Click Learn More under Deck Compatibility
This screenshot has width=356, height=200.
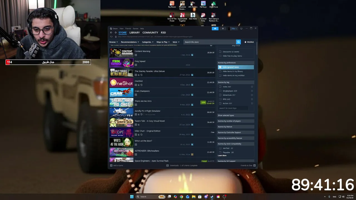222,156
